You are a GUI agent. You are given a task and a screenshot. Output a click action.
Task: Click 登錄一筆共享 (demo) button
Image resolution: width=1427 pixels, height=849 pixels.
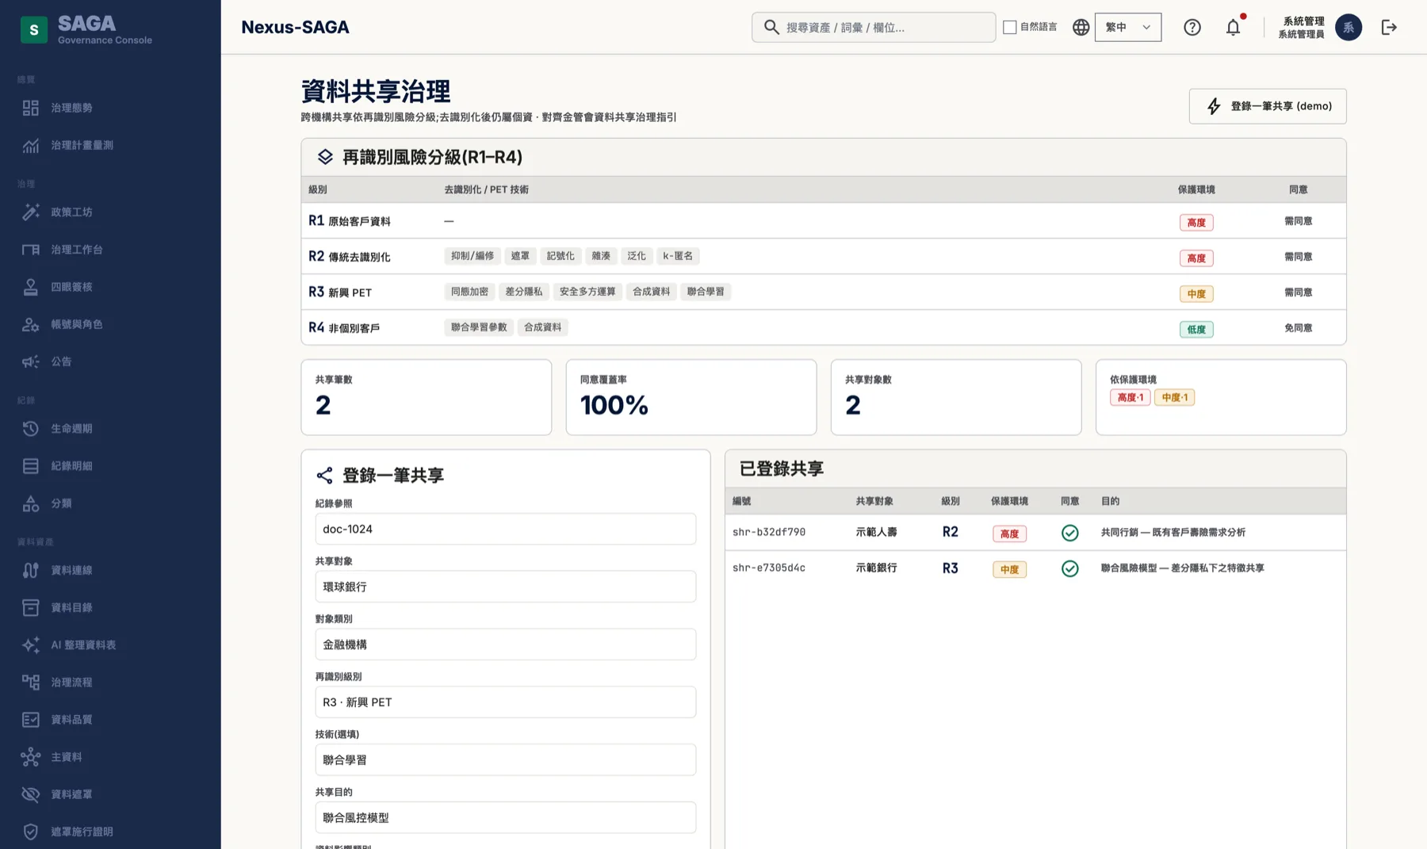pos(1267,106)
